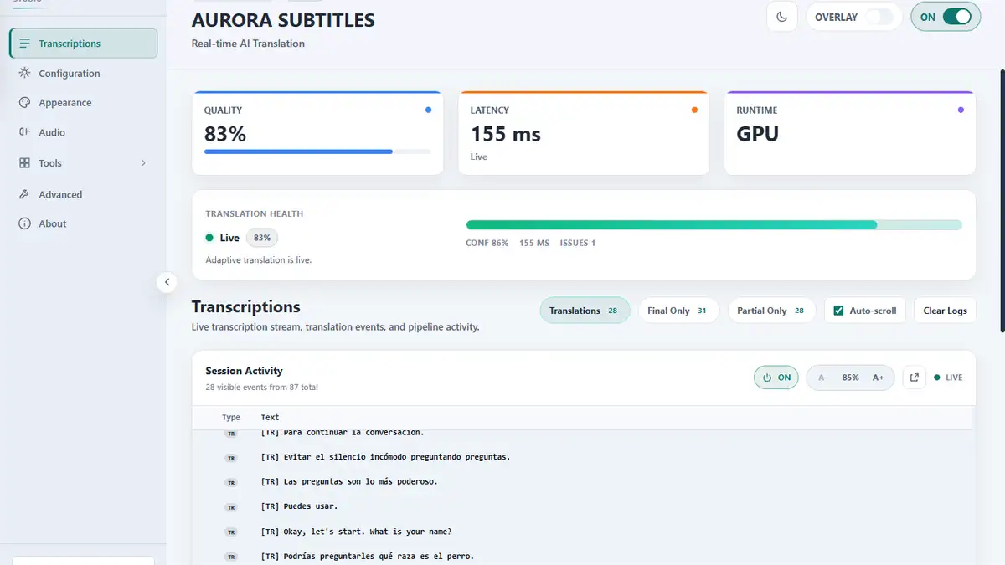
Task: Click the Tools grid icon
Action: (x=25, y=163)
